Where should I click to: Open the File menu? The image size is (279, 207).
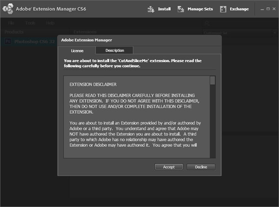(x=11, y=23)
